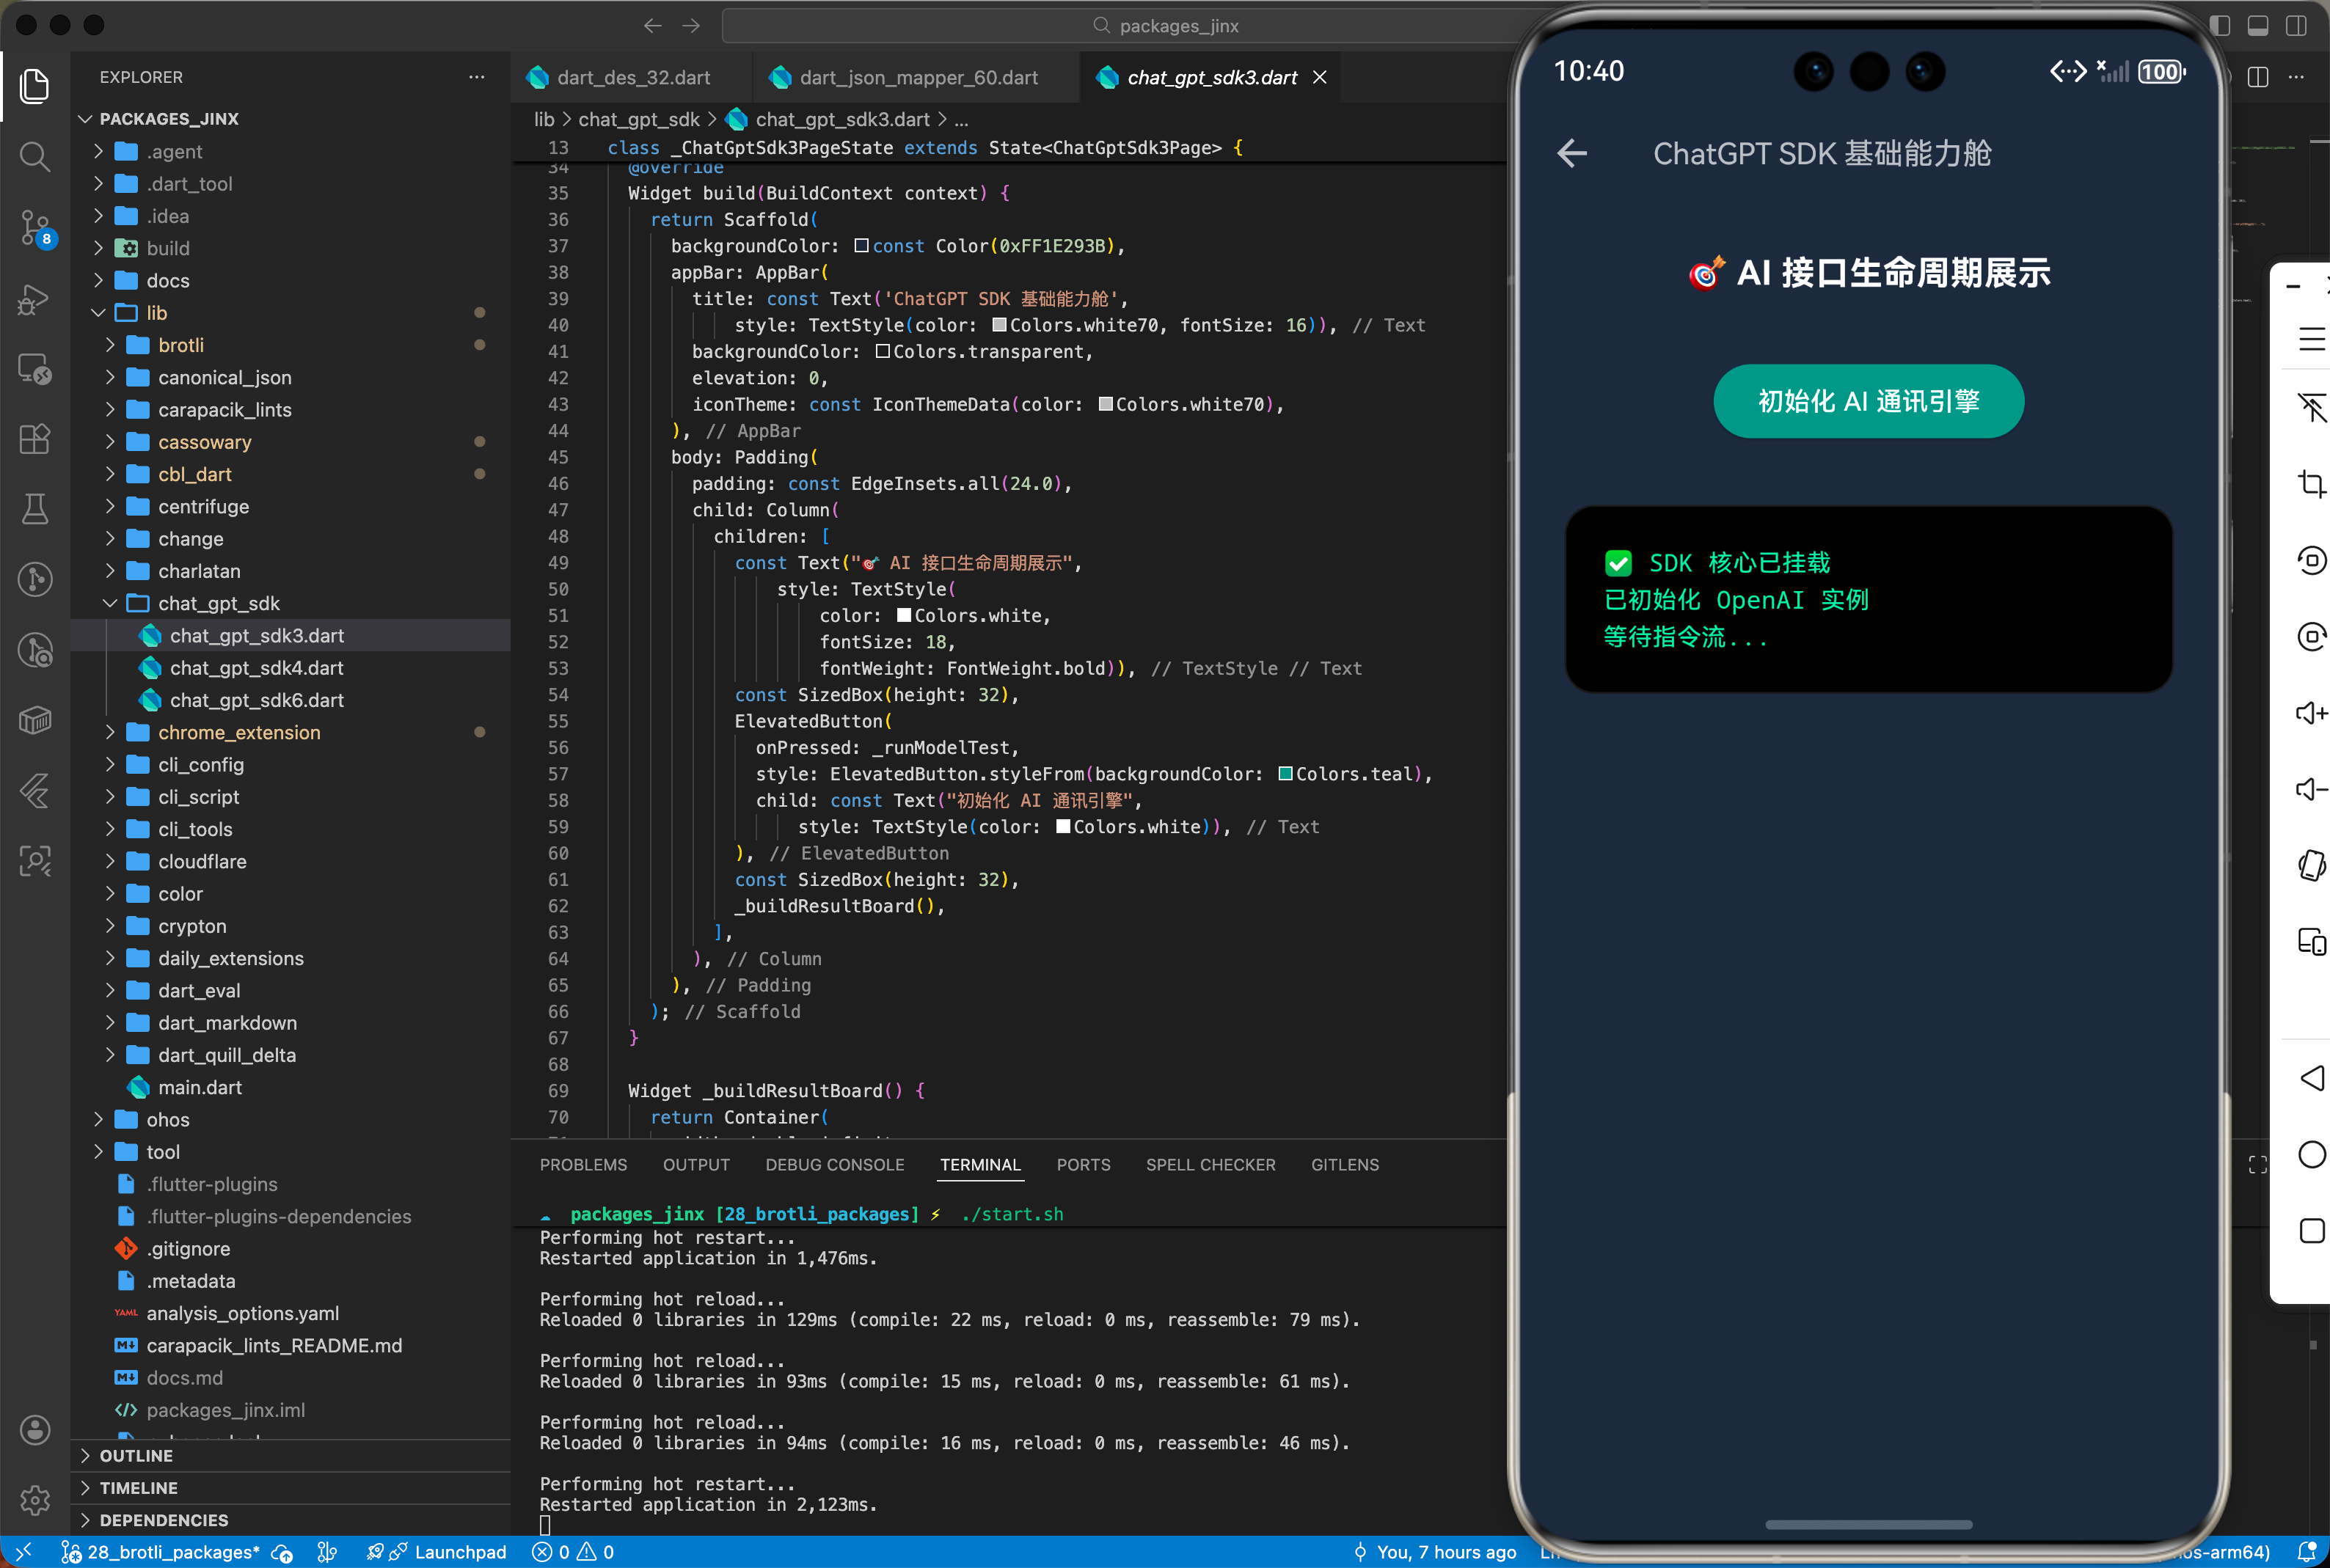The image size is (2330, 1568).
Task: Open the Search view in the activity bar
Action: (x=35, y=156)
